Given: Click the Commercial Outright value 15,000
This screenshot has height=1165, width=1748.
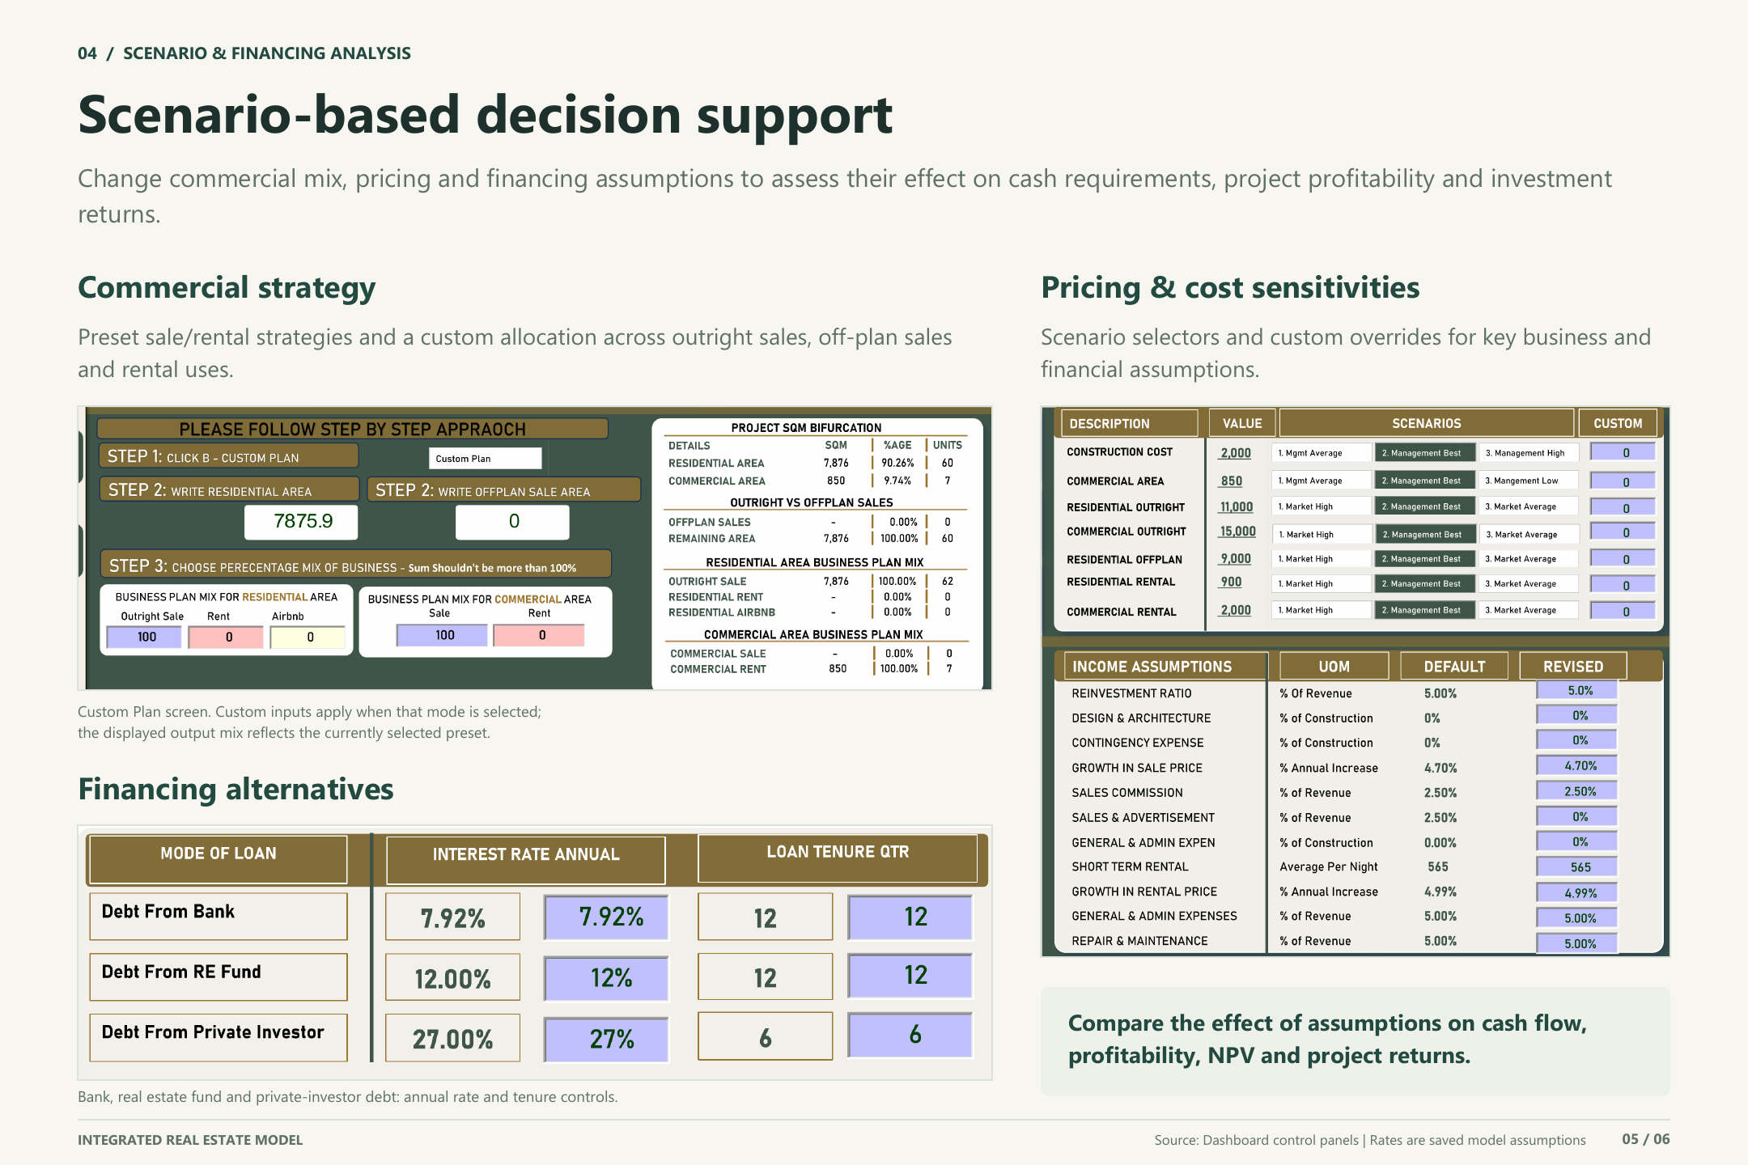Looking at the screenshot, I should point(1237,532).
